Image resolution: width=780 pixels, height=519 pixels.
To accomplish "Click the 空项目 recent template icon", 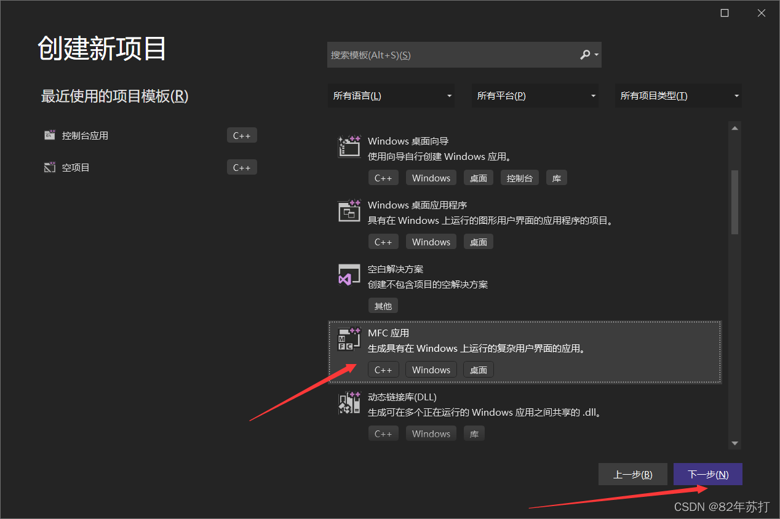I will 49,167.
